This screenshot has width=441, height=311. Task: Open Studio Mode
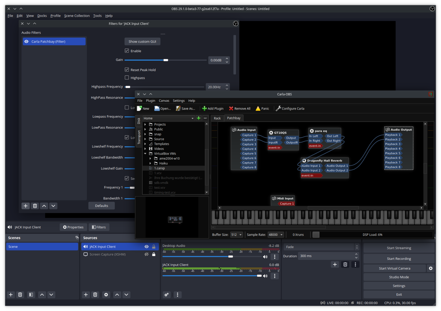[x=399, y=277]
